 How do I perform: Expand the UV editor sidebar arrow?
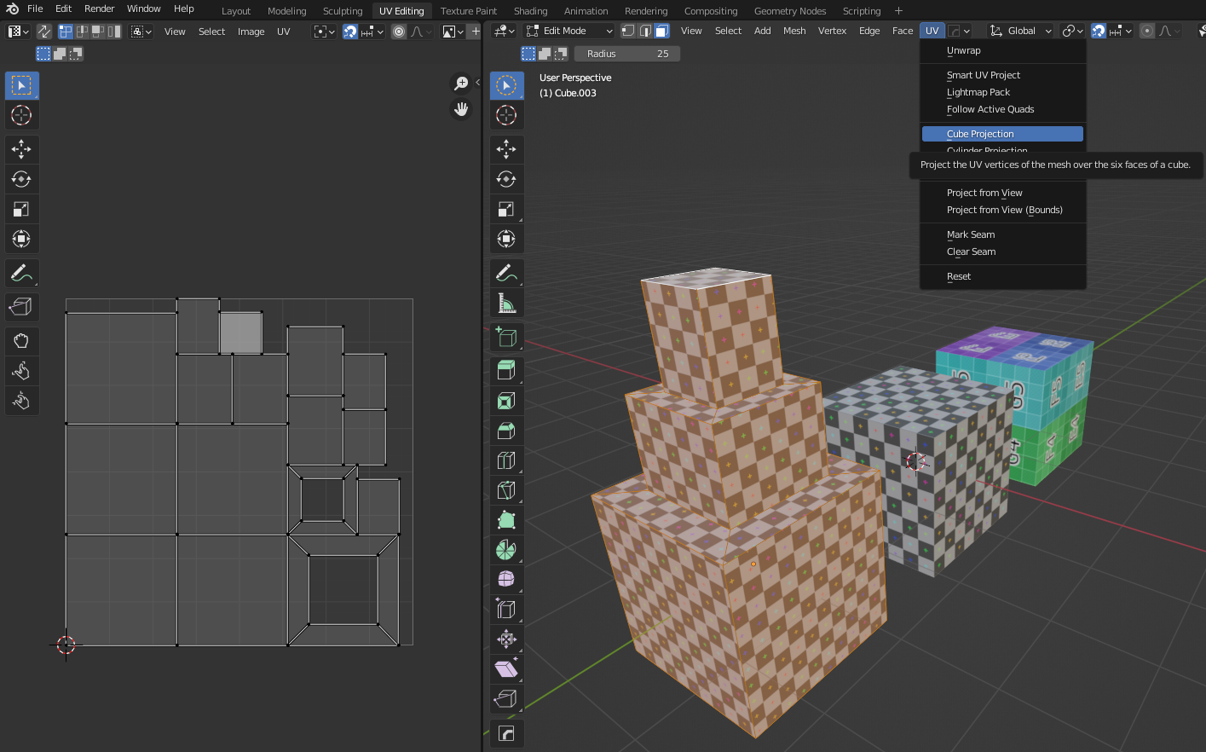click(x=477, y=83)
